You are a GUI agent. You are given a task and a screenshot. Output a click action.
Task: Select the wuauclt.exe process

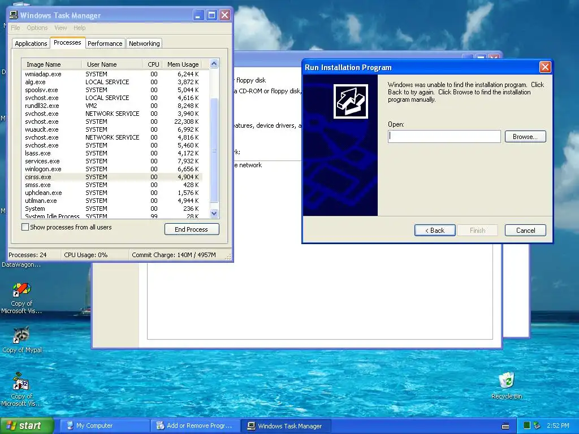coord(113,129)
